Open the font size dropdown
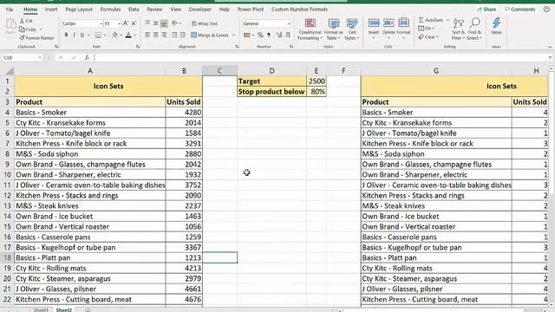555x312 pixels. [120, 23]
